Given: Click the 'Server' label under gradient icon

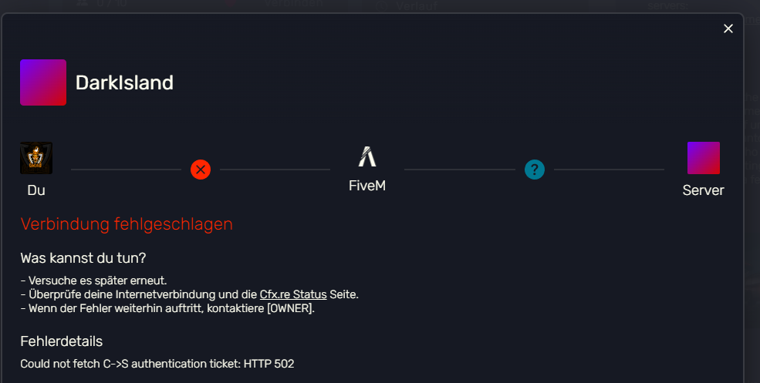Looking at the screenshot, I should 704,190.
